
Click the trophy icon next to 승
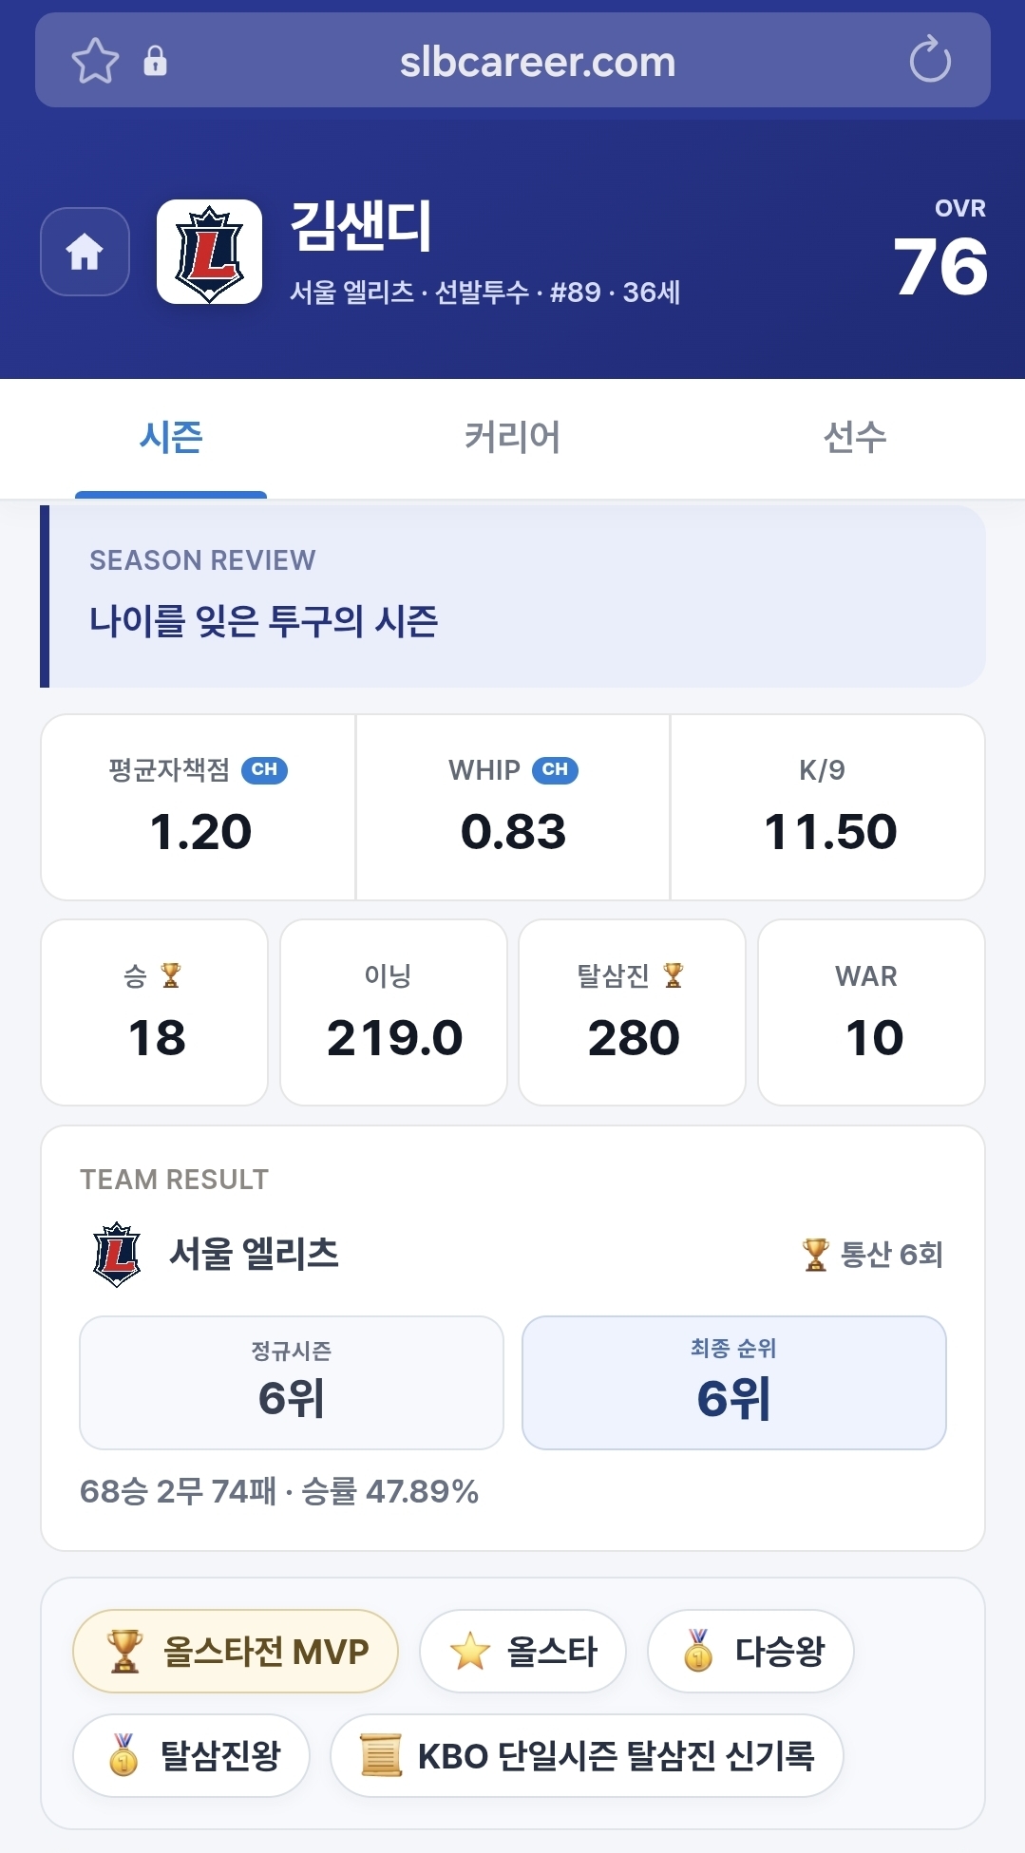[x=171, y=975]
